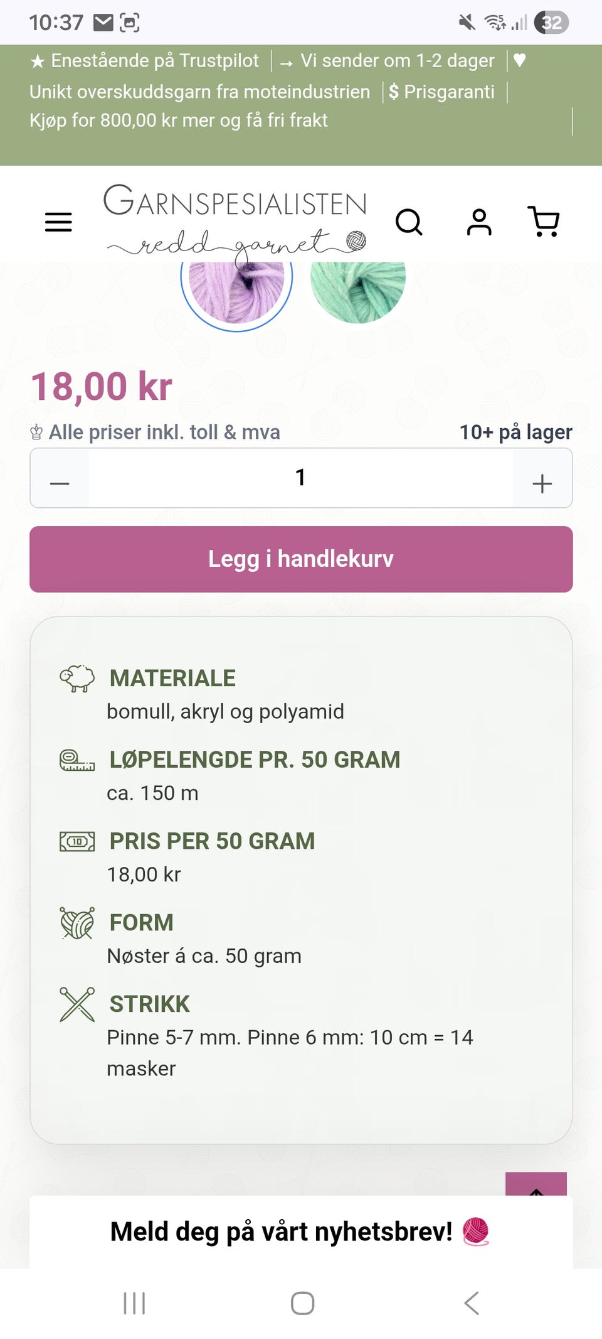This screenshot has height=1339, width=602.
Task: Tap the Android back navigation icon
Action: [471, 1303]
